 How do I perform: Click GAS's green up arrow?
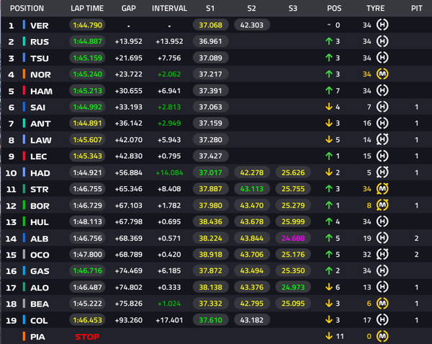click(329, 270)
